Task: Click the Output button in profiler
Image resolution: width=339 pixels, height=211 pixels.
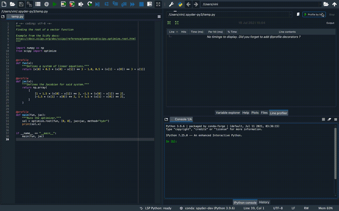Action: (330, 23)
